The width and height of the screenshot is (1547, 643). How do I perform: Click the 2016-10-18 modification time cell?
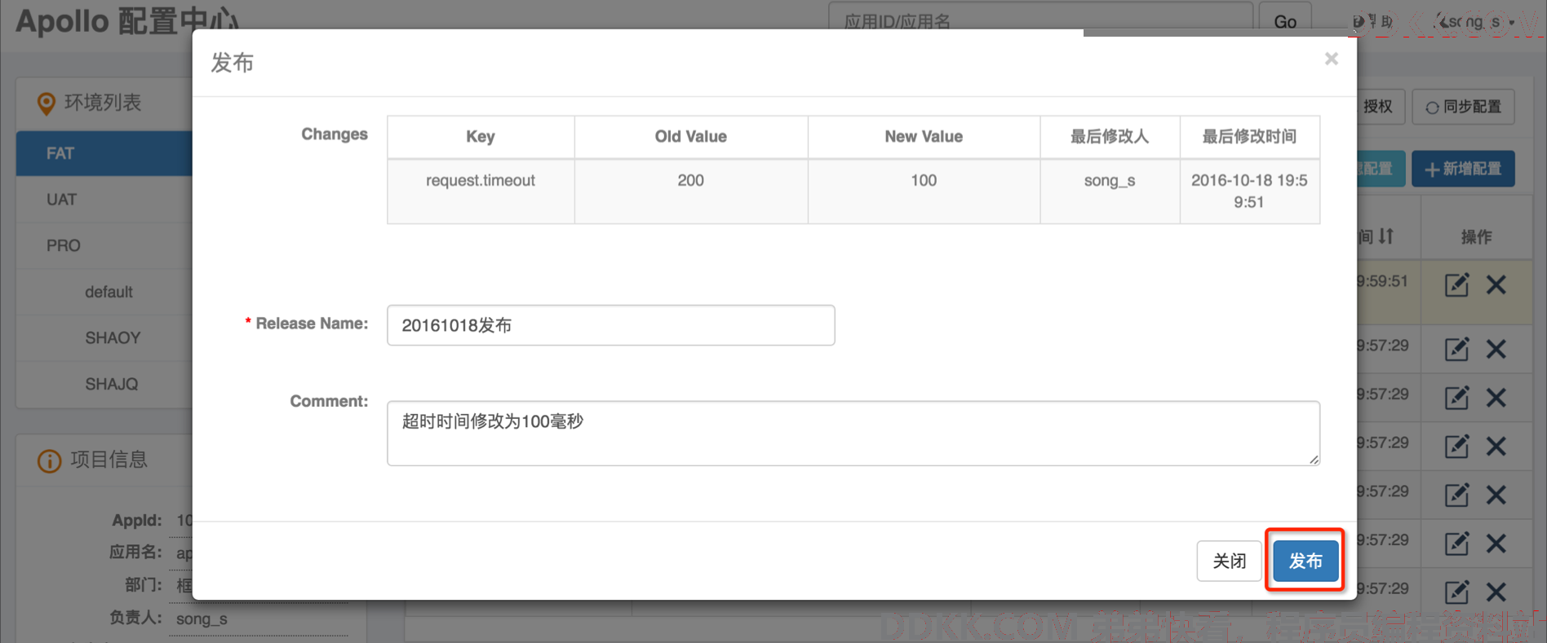[x=1249, y=192]
